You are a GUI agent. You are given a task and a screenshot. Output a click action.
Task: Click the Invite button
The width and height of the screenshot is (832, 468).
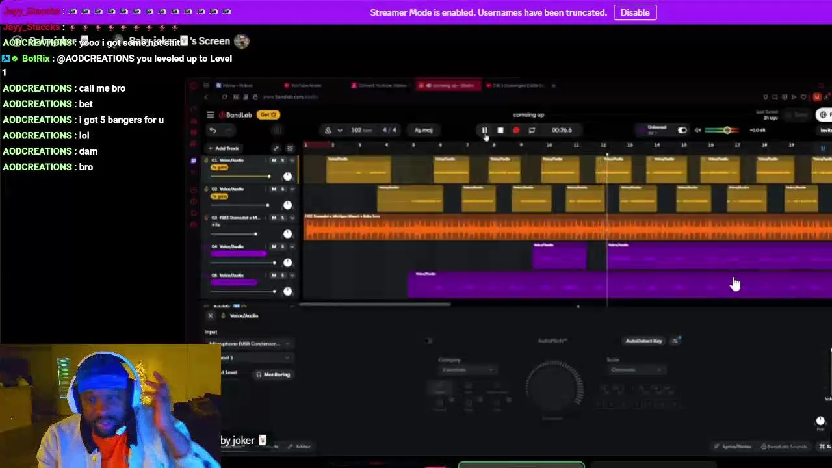[825, 130]
